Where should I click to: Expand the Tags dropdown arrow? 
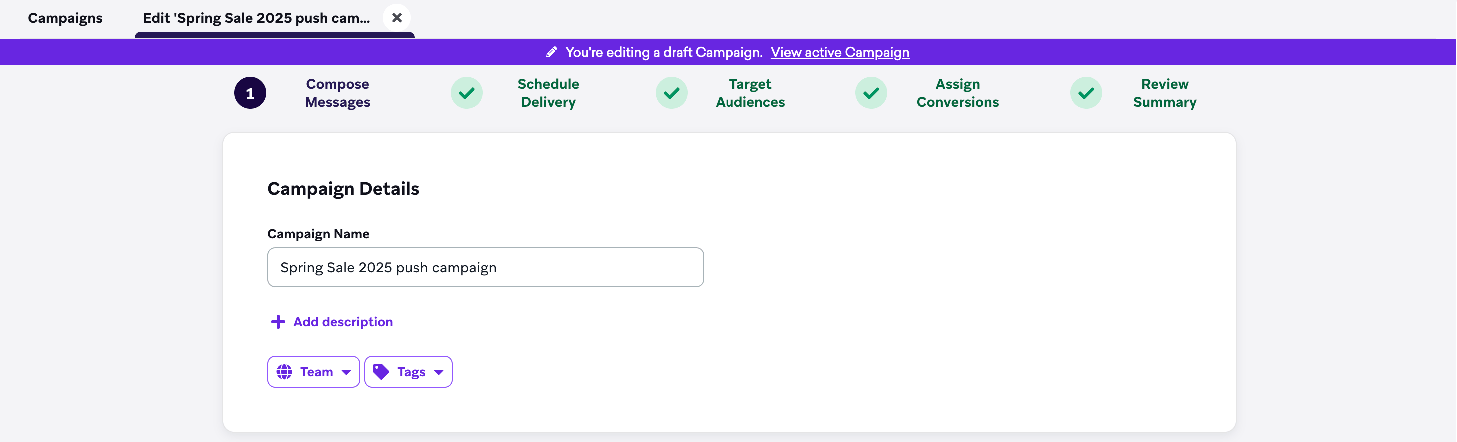pos(438,372)
